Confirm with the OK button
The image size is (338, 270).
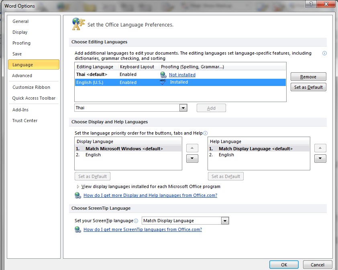point(284,265)
